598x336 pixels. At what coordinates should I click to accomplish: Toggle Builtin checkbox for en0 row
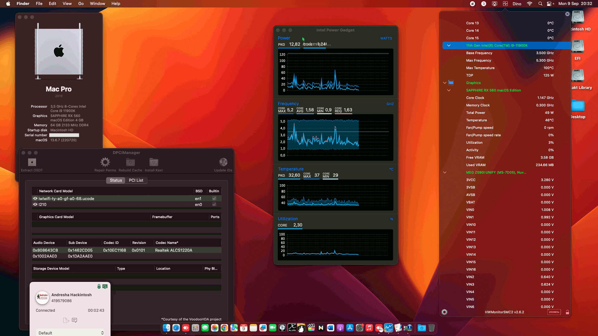pos(214,204)
